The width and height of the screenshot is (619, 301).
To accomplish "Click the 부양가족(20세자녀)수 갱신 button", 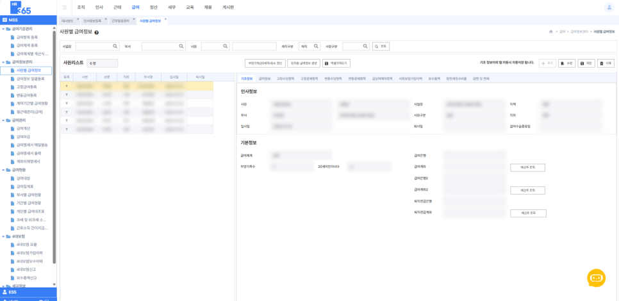I will tap(265, 63).
